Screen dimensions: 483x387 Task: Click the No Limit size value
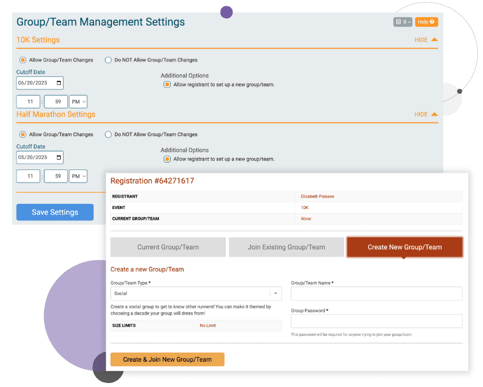(x=208, y=326)
